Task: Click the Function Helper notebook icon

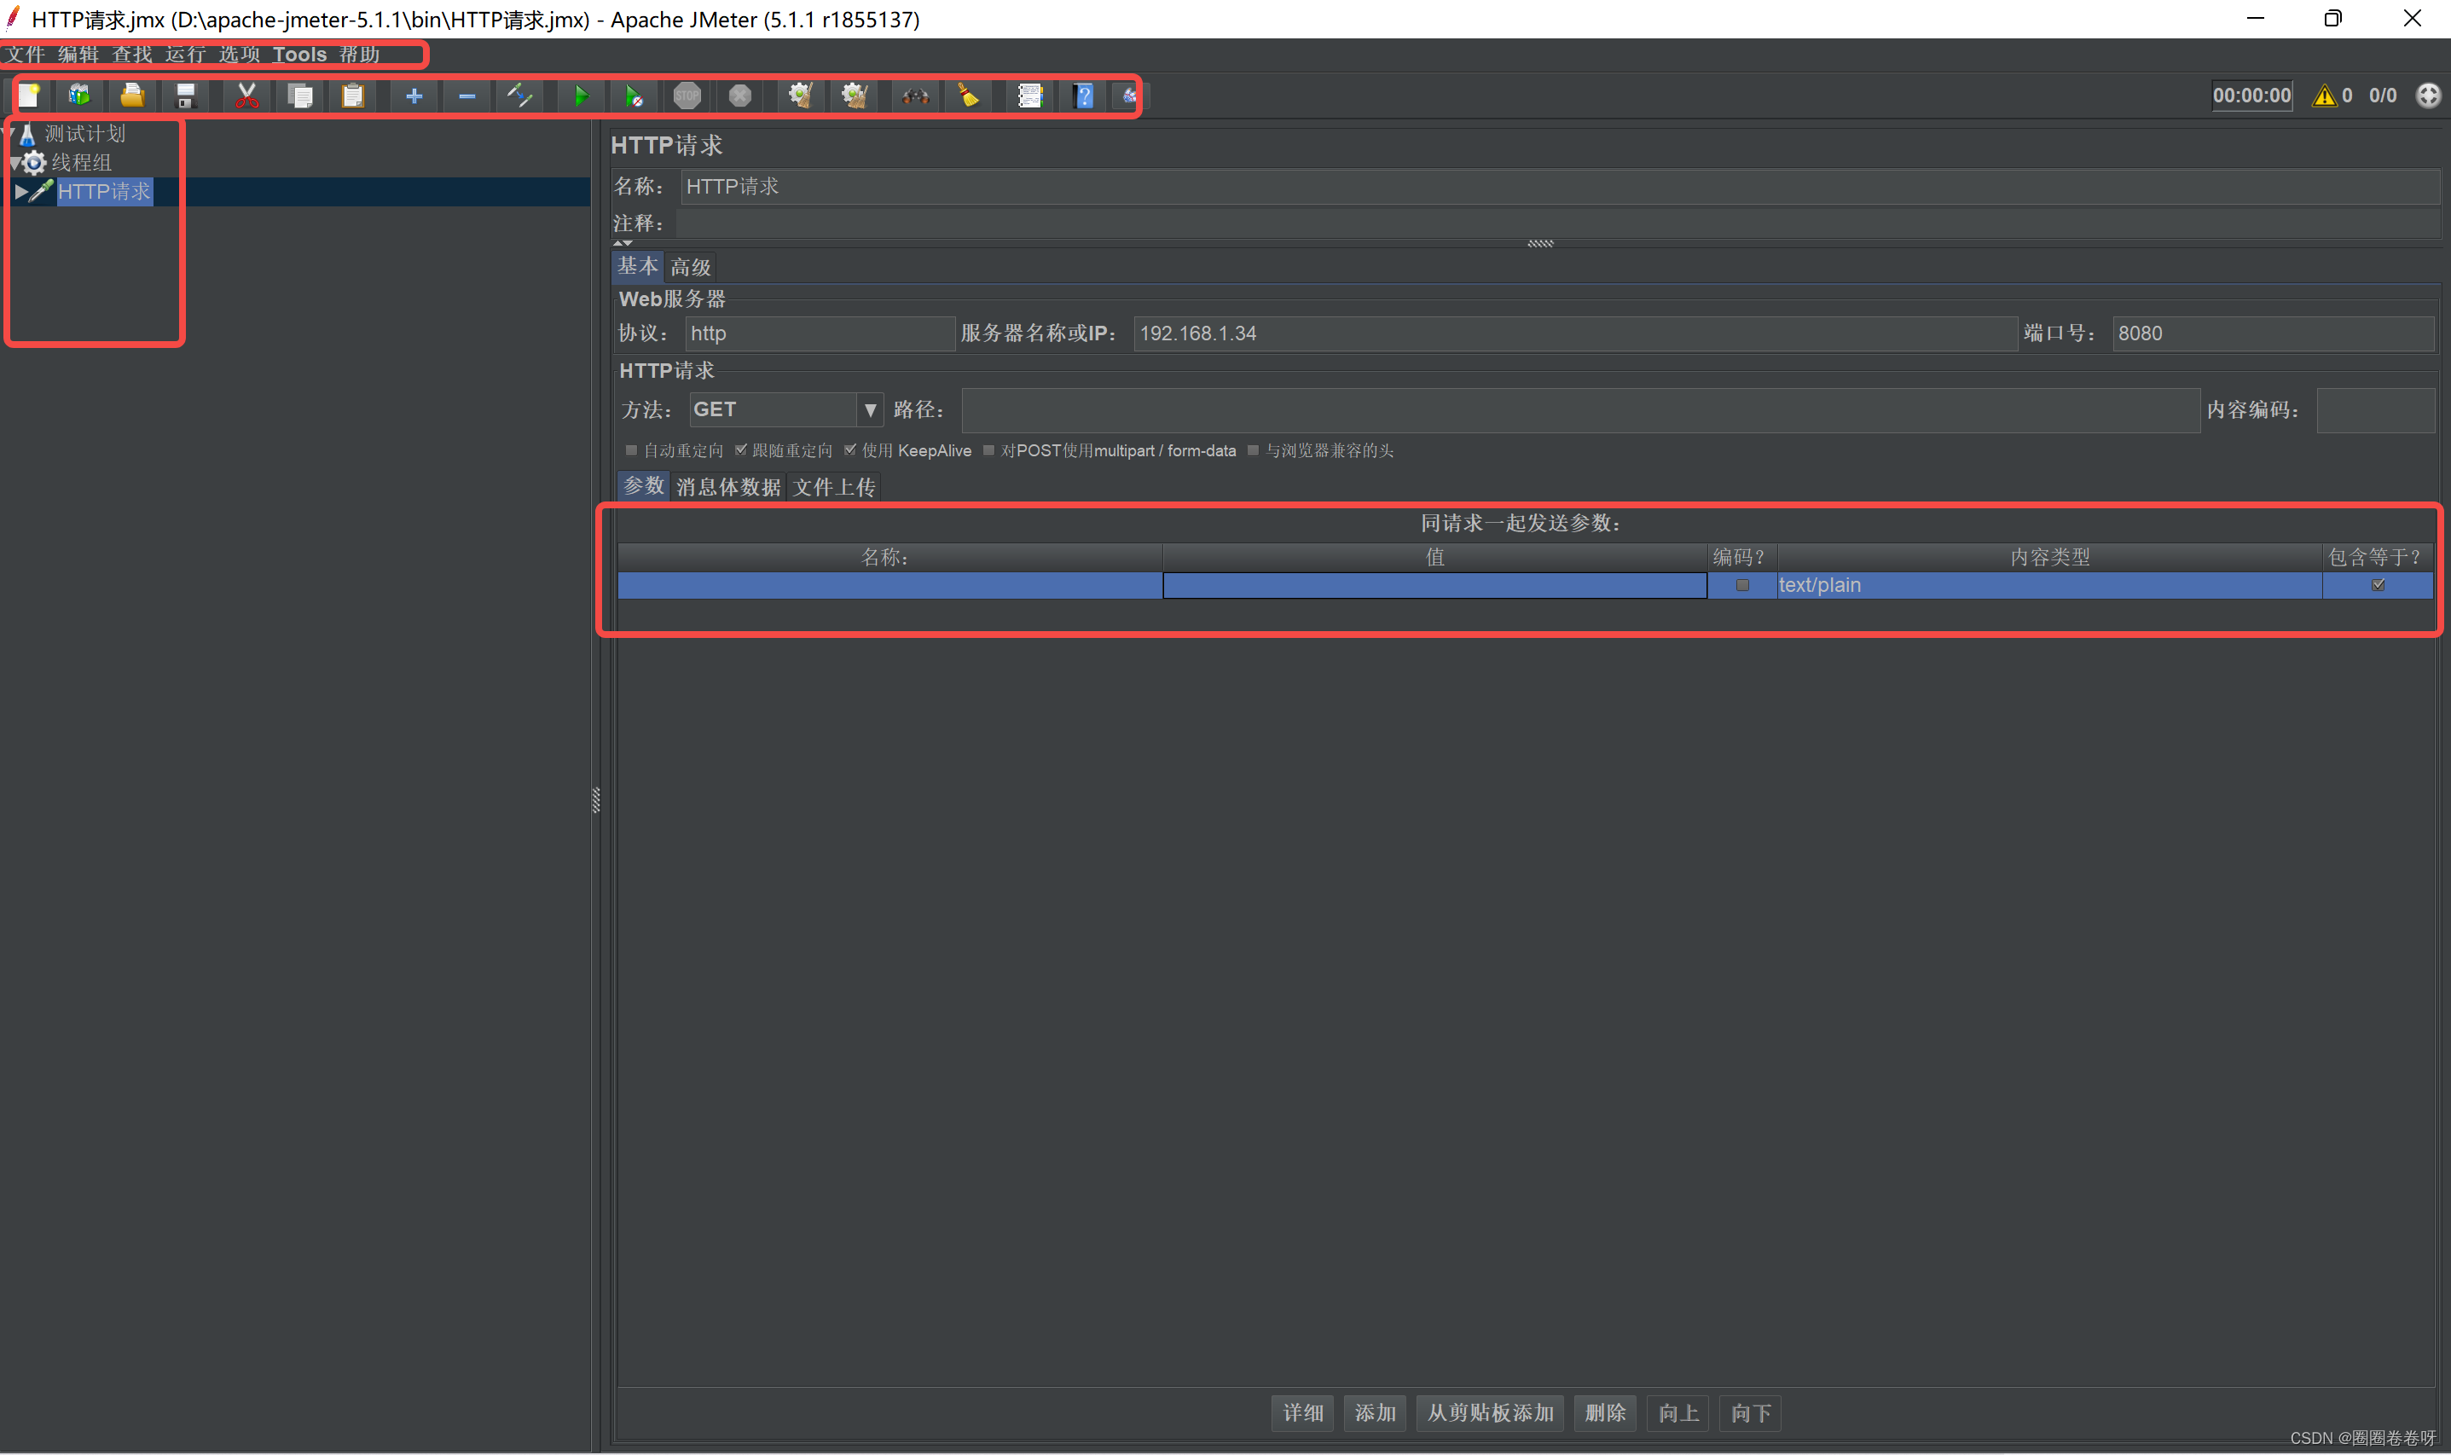Action: (1029, 96)
